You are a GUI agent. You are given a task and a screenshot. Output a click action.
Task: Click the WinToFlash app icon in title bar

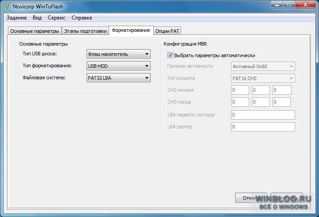click(7, 7)
